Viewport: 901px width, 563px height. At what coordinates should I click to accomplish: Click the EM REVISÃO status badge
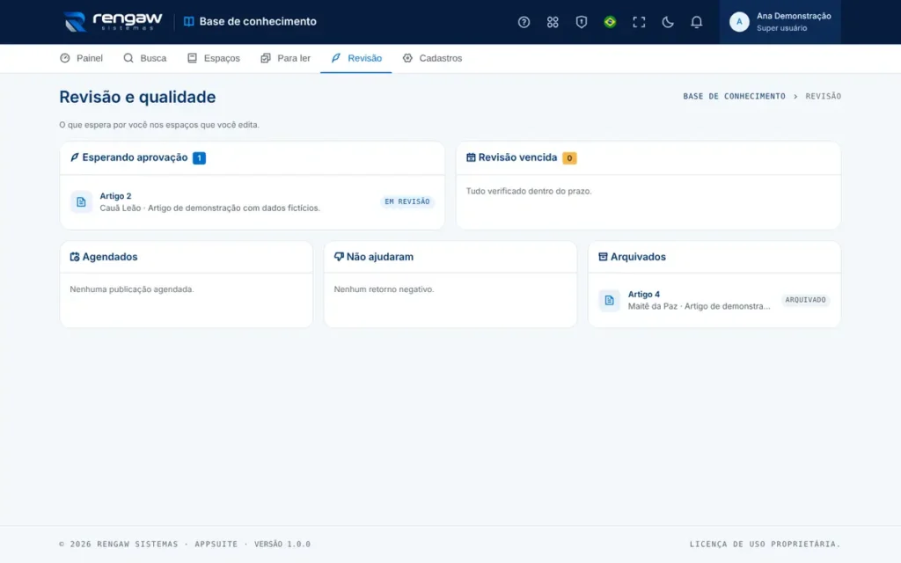pos(407,201)
